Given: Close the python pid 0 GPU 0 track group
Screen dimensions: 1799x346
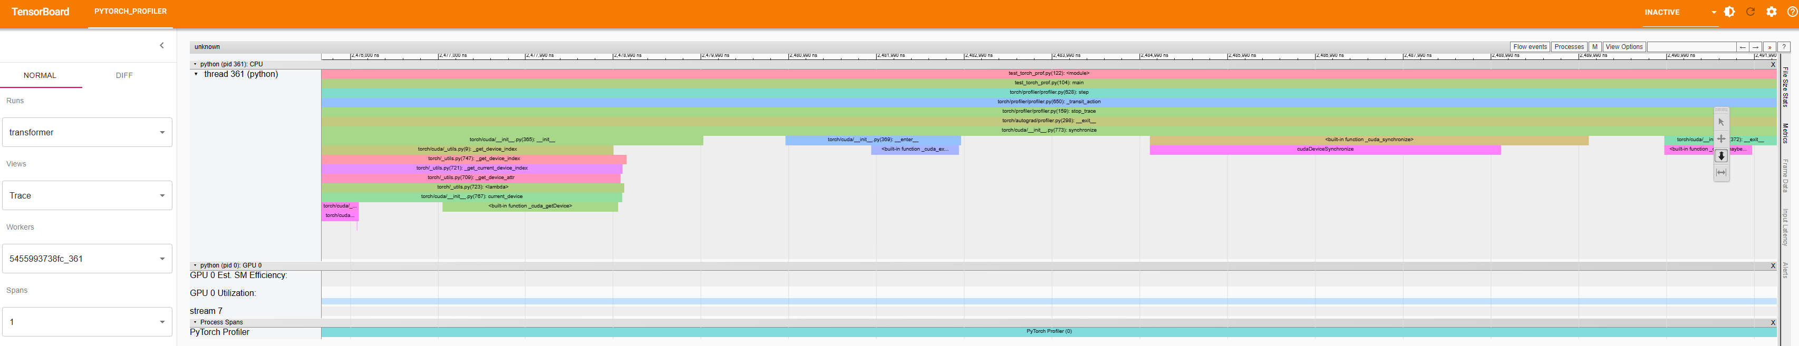Looking at the screenshot, I should tap(1773, 266).
